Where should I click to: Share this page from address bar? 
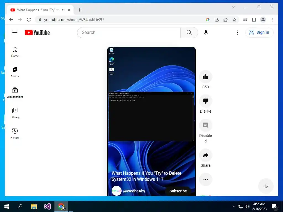pyautogui.click(x=226, y=20)
